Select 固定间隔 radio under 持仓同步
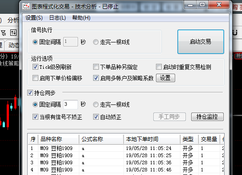 tap(35, 104)
